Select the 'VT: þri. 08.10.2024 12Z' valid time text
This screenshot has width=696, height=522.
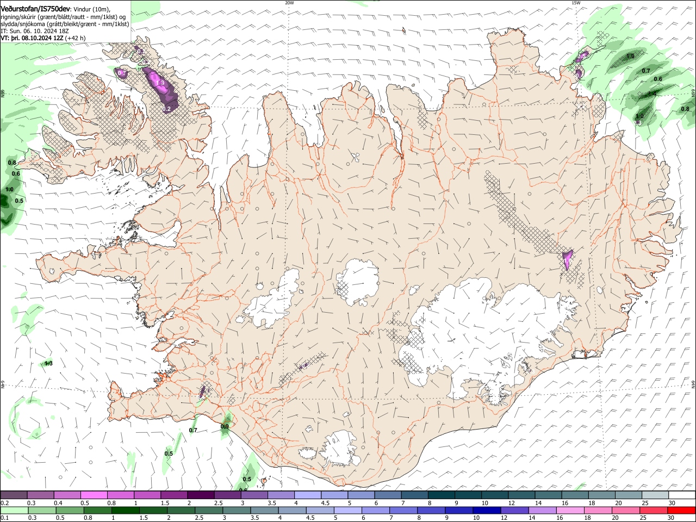[x=32, y=38]
